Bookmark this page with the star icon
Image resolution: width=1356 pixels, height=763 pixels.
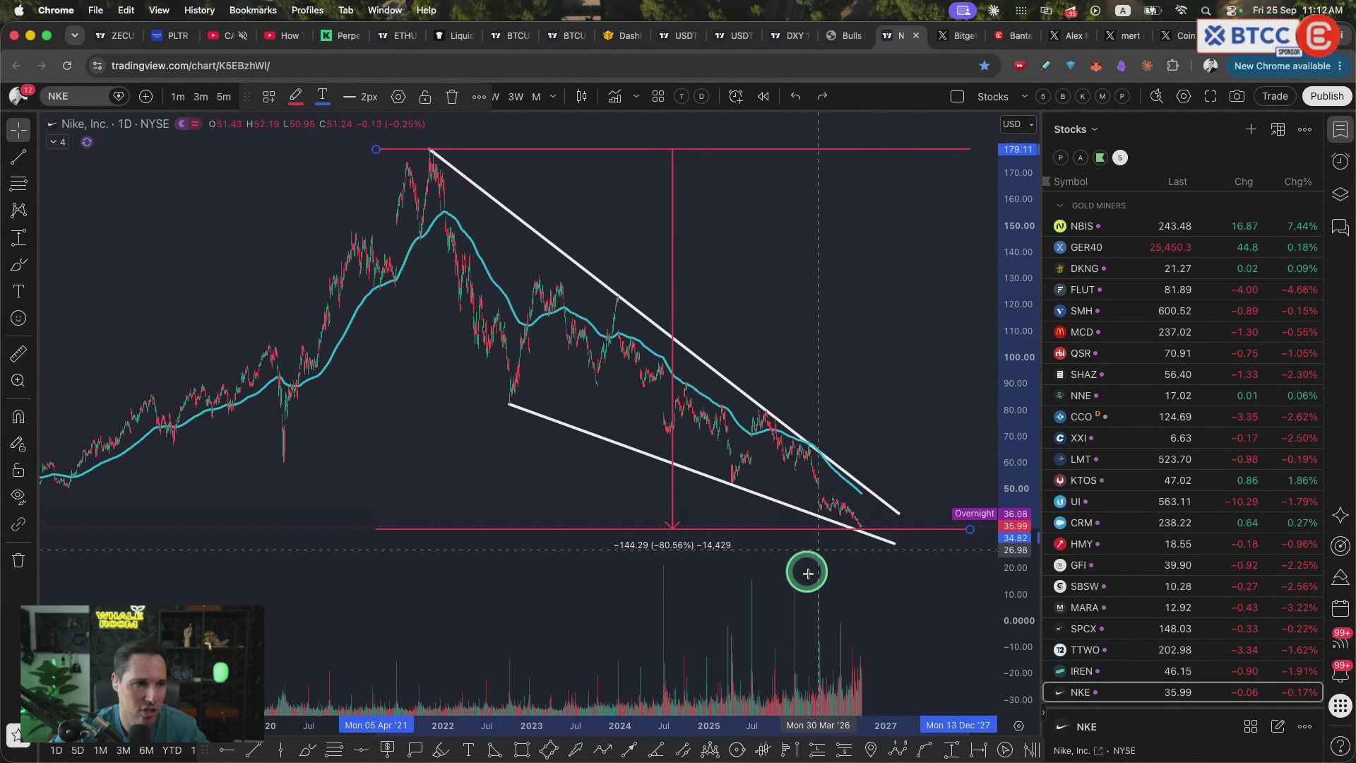[x=985, y=66]
